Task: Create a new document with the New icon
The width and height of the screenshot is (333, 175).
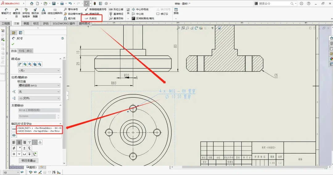Action: tap(37, 4)
